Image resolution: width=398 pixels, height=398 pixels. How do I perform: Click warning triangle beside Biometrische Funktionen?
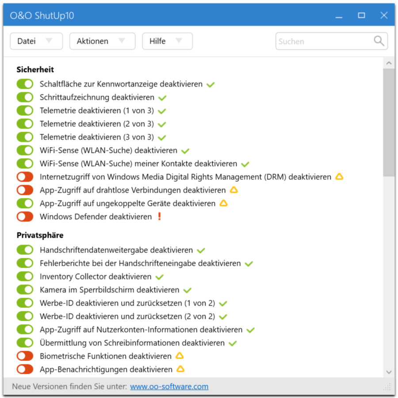[180, 356]
